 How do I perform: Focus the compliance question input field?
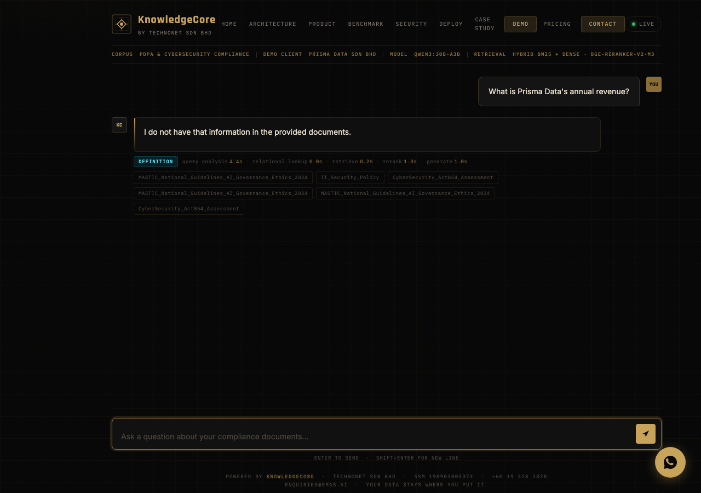[x=375, y=437]
